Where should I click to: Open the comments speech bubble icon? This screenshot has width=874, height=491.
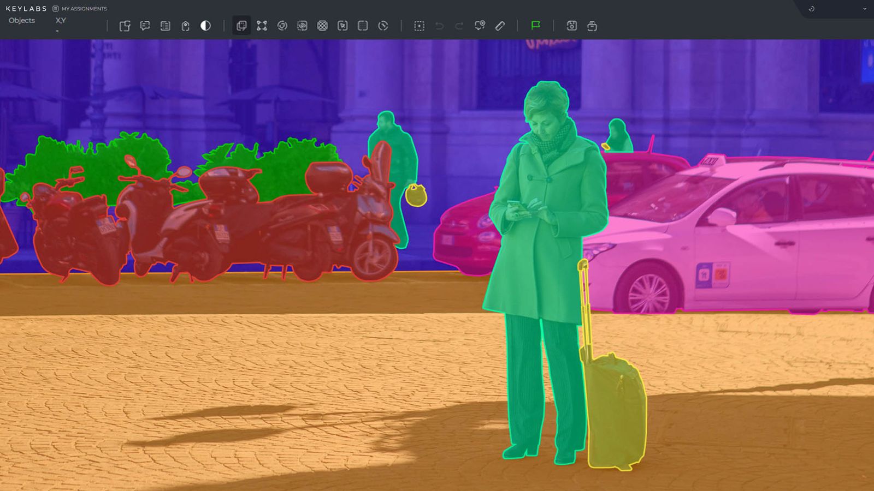point(145,26)
